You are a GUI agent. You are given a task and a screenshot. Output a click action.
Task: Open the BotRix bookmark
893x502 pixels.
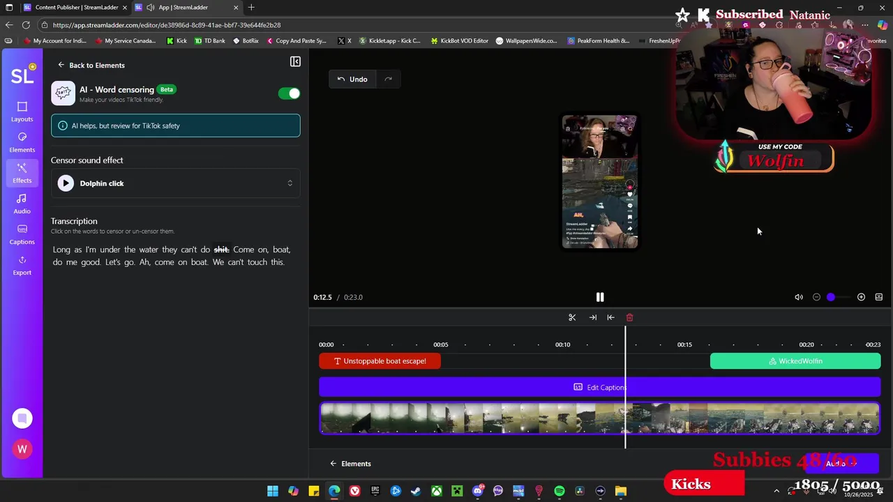pos(246,41)
